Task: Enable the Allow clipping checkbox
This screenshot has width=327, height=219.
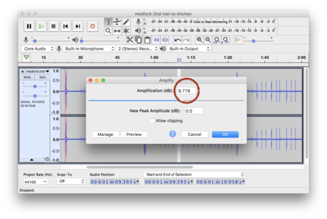Action: click(x=152, y=120)
